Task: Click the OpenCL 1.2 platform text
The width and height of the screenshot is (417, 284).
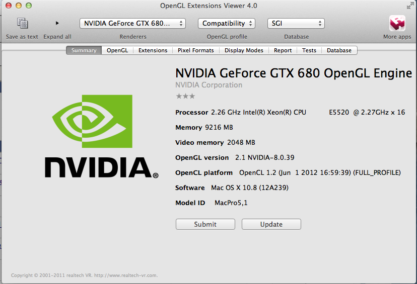Action: click(x=320, y=173)
